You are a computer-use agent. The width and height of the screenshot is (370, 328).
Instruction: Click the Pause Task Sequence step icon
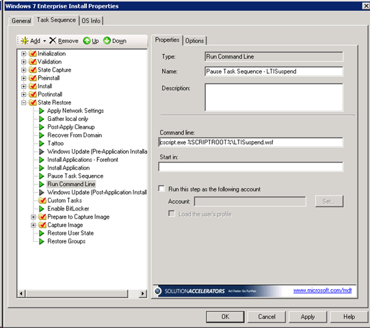[x=42, y=176]
